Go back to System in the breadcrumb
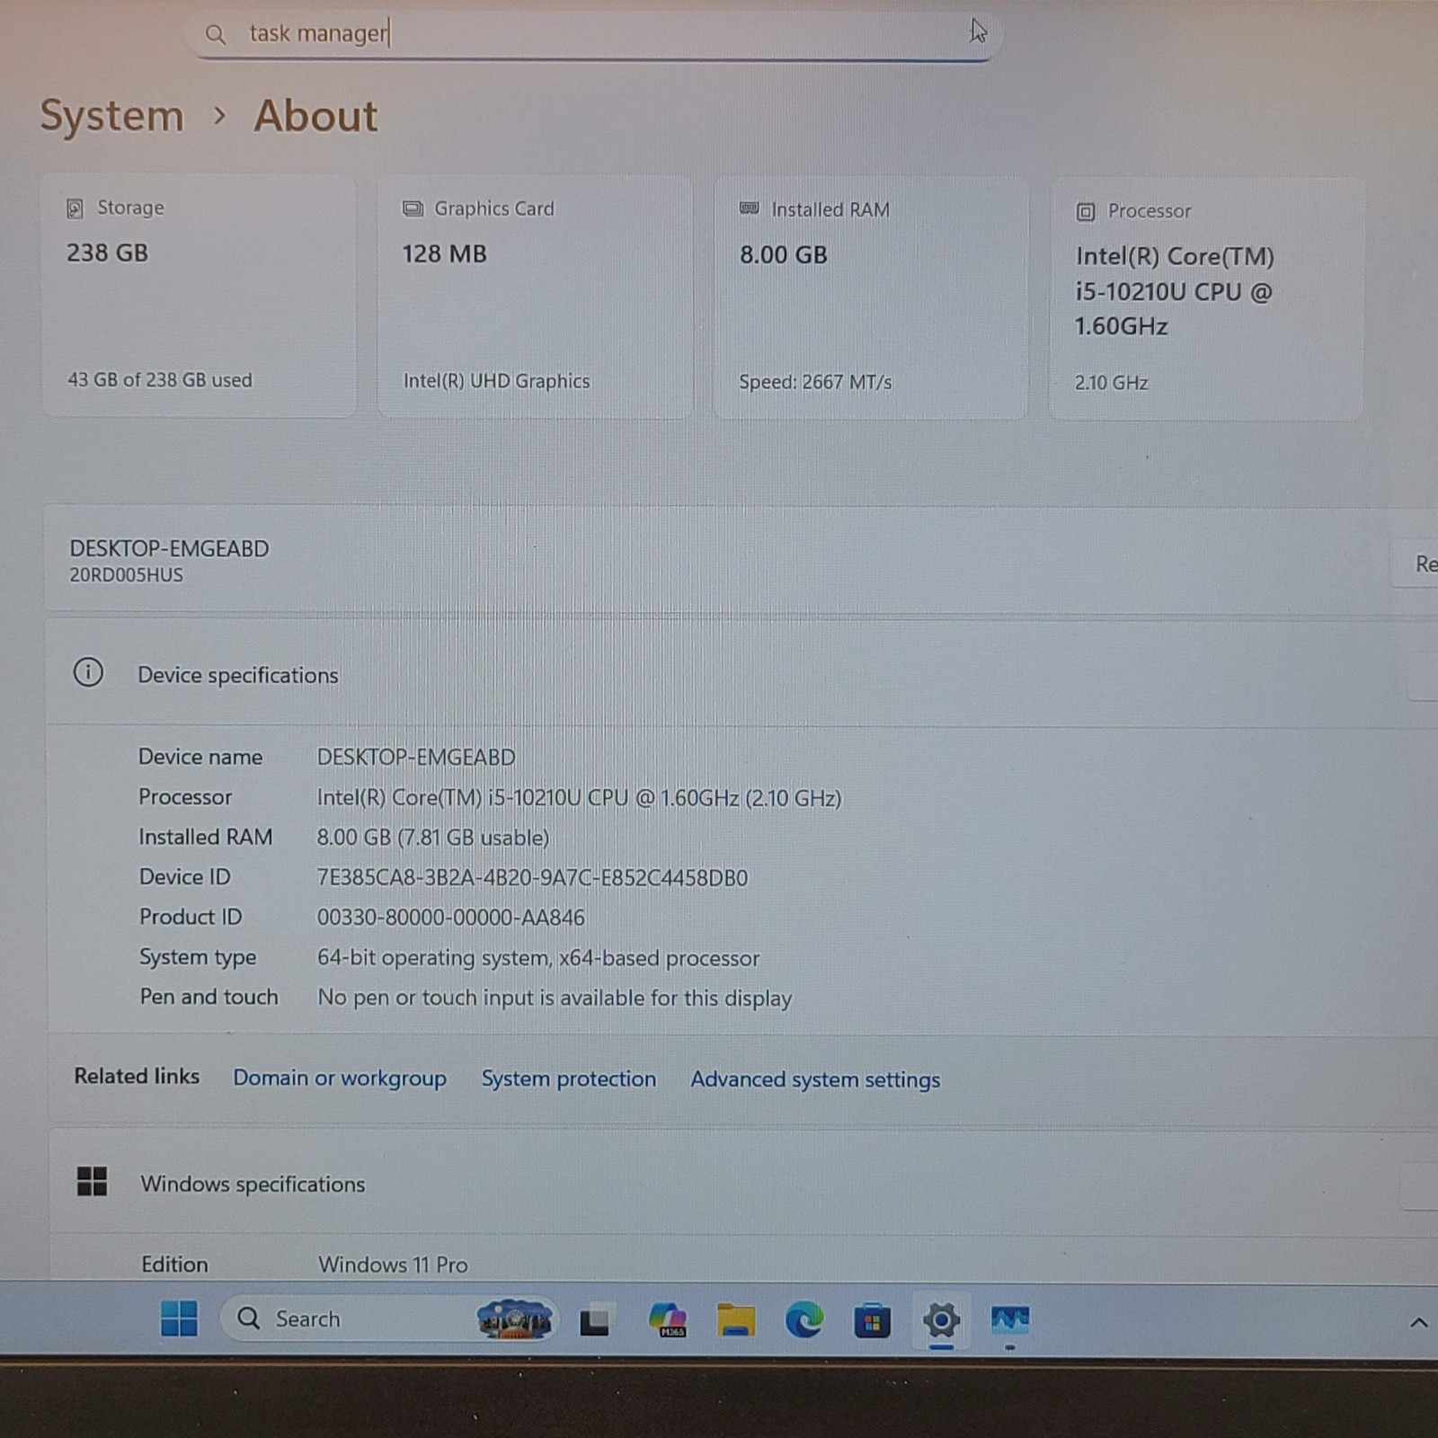This screenshot has height=1438, width=1438. [111, 116]
